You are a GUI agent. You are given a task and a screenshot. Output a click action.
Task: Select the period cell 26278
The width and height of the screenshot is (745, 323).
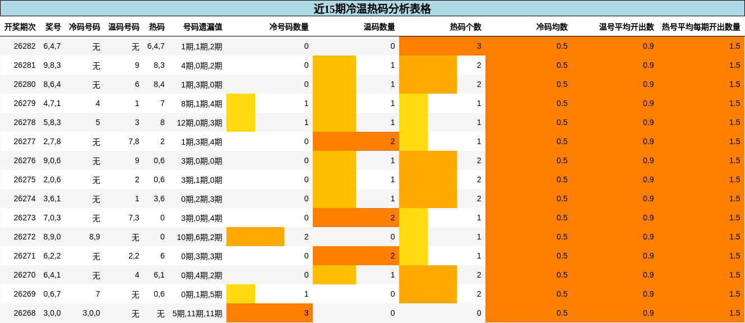(25, 122)
